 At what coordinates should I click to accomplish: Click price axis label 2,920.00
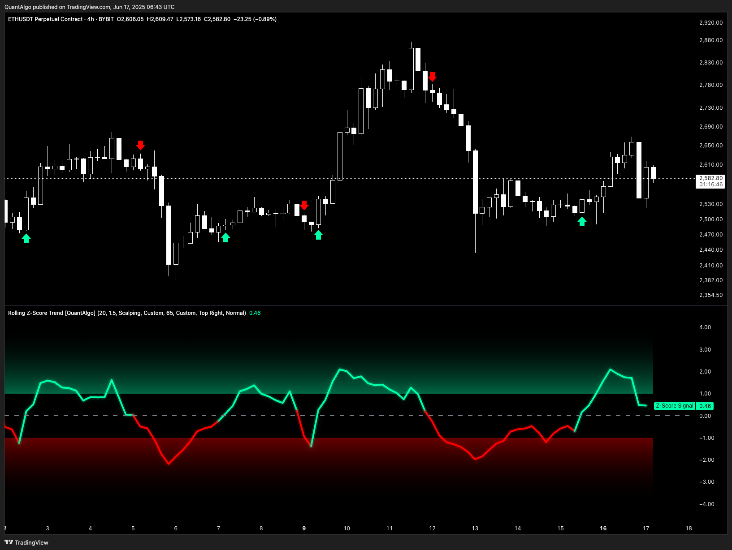coord(711,22)
